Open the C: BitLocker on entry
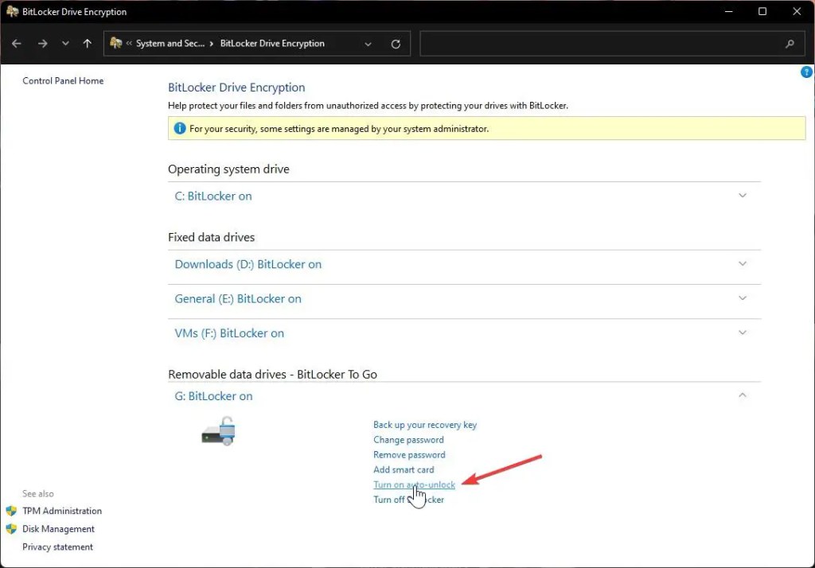 pos(213,196)
